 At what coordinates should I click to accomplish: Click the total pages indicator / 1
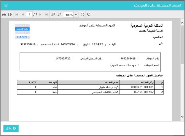click(35, 14)
